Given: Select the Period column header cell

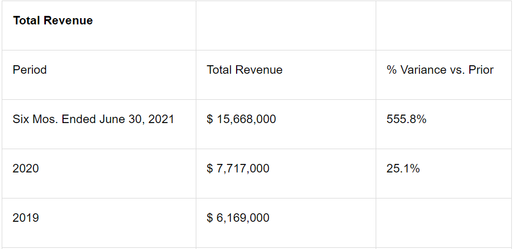Looking at the screenshot, I should pyautogui.click(x=30, y=70).
